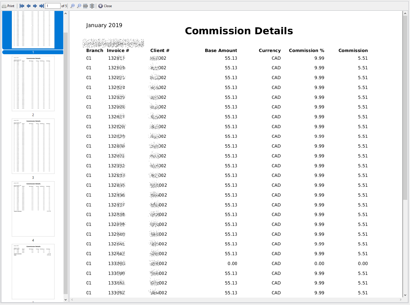Close the print preview

[105, 6]
